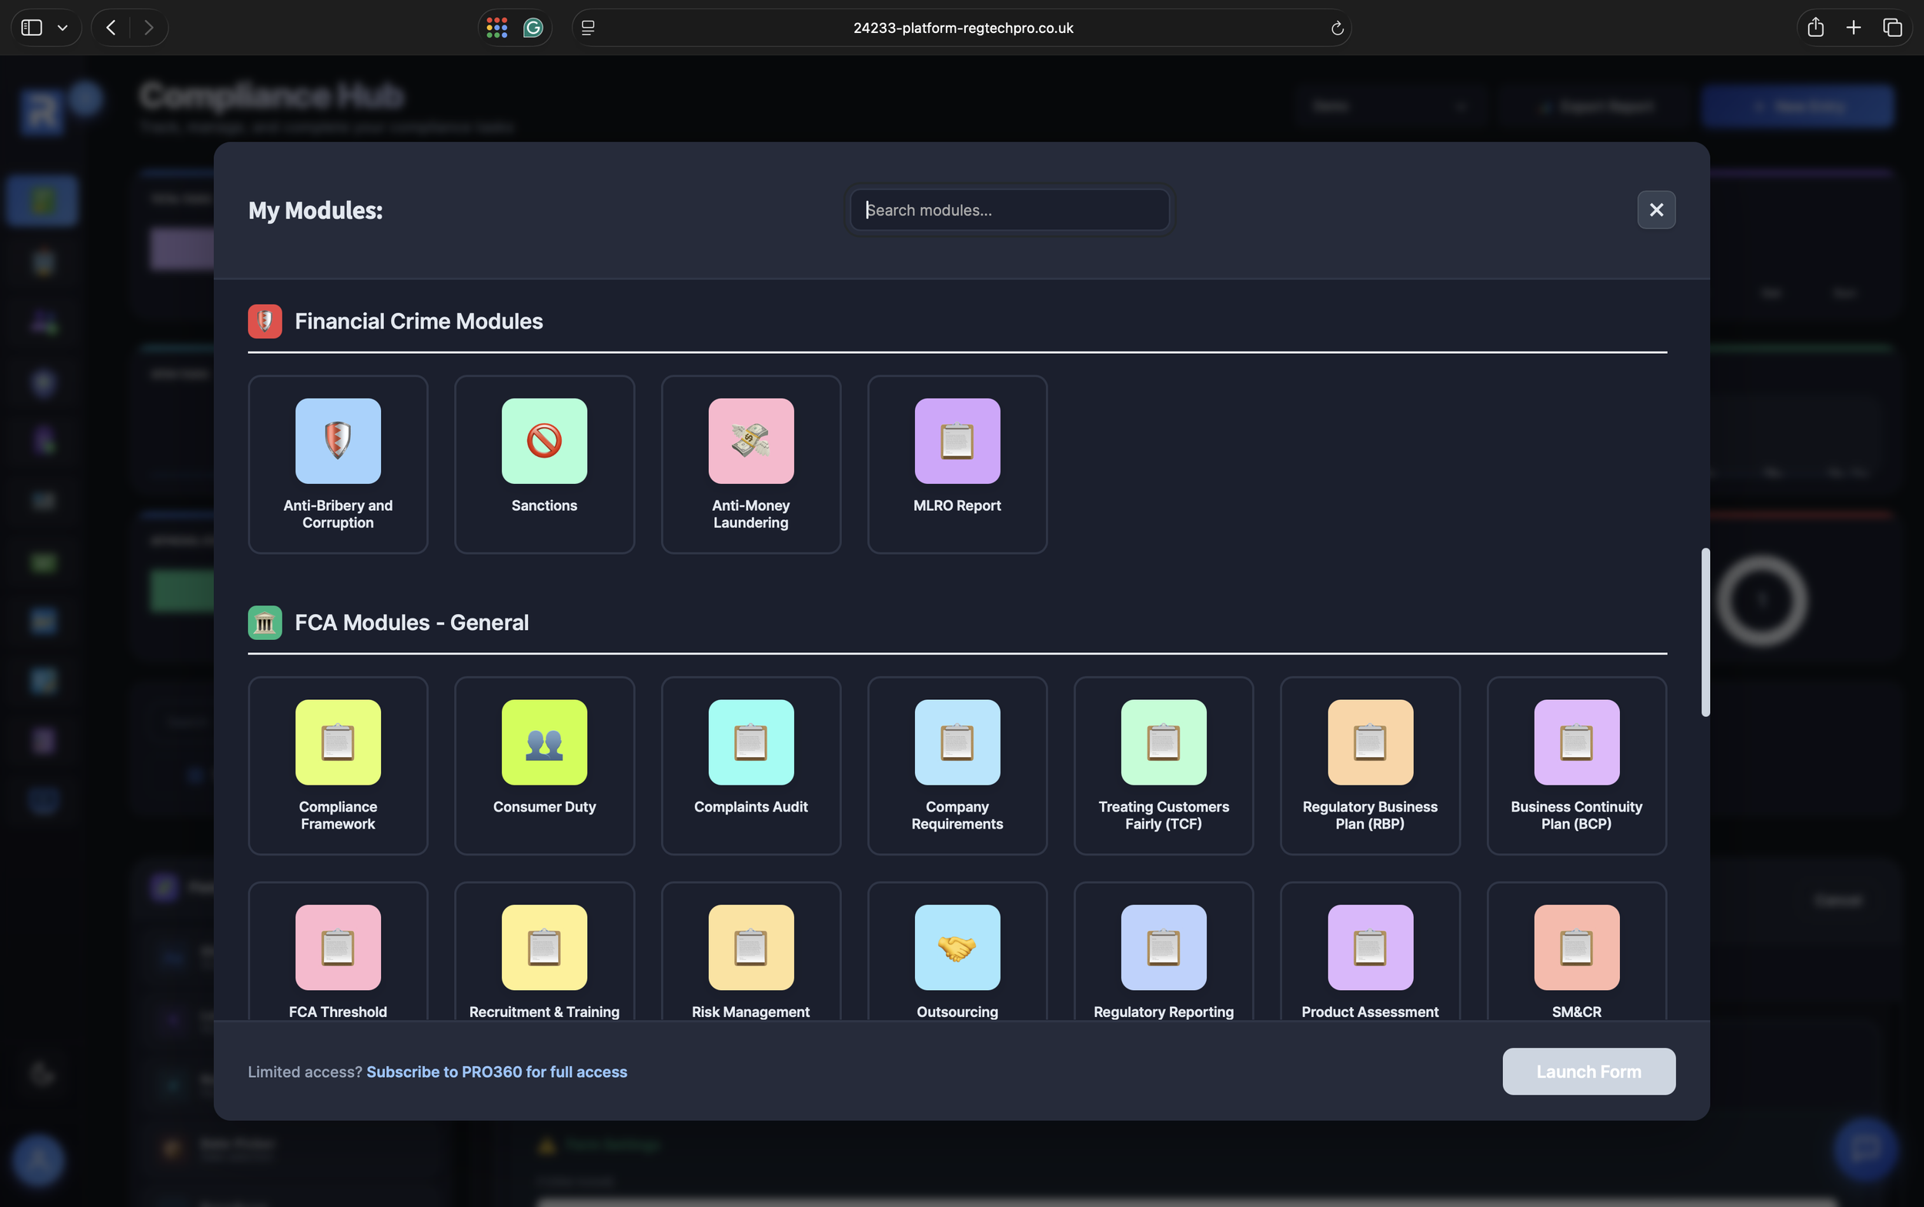The width and height of the screenshot is (1924, 1207).
Task: Click the Search modules input field
Action: click(1010, 210)
